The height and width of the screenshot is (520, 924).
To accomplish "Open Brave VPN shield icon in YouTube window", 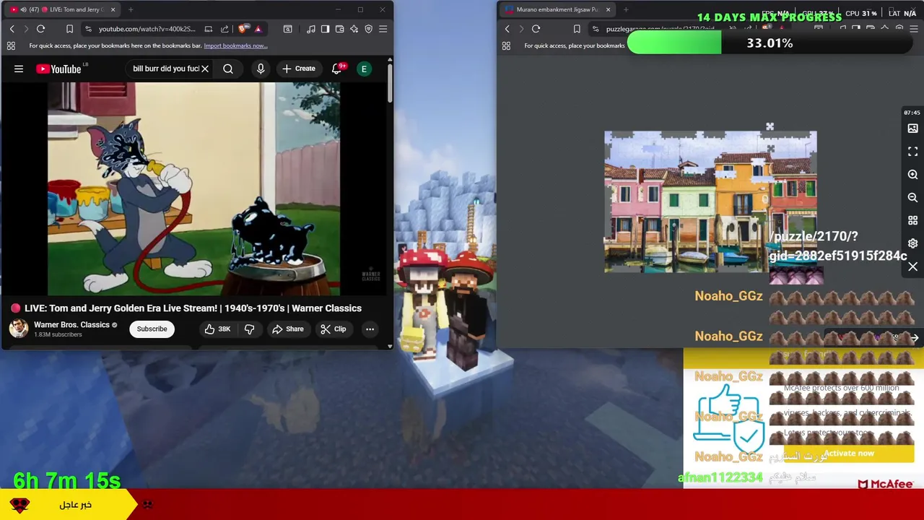I will (x=368, y=29).
